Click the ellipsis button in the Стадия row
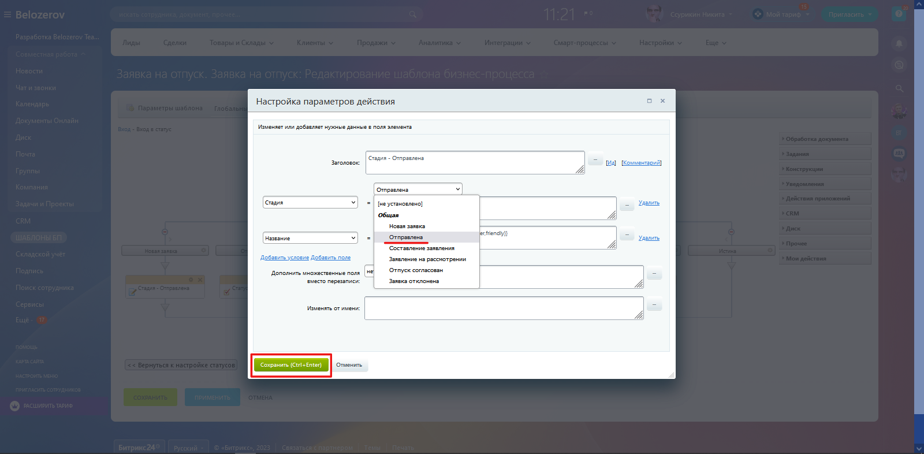Screen dimensions: 924x454 627,204
